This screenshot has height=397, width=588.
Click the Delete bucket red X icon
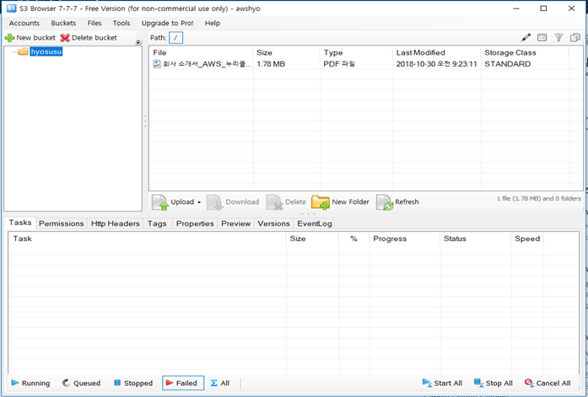click(65, 38)
